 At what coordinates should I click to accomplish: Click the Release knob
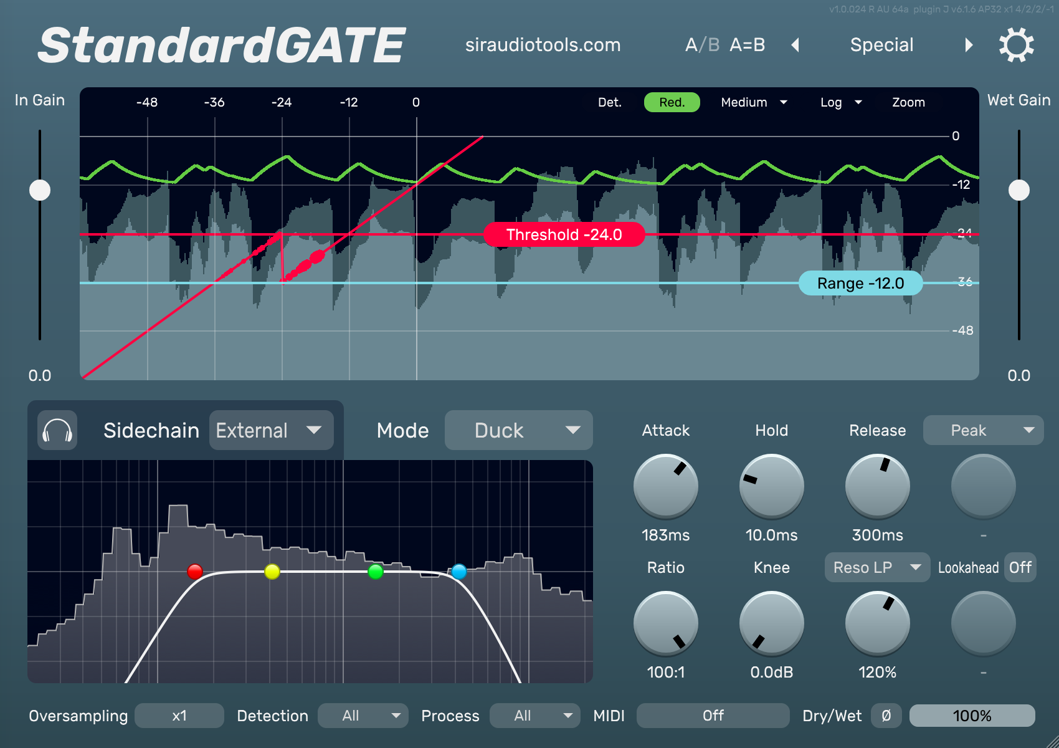pos(878,486)
